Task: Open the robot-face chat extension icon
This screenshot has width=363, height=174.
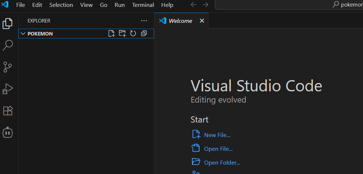Action: 7,133
